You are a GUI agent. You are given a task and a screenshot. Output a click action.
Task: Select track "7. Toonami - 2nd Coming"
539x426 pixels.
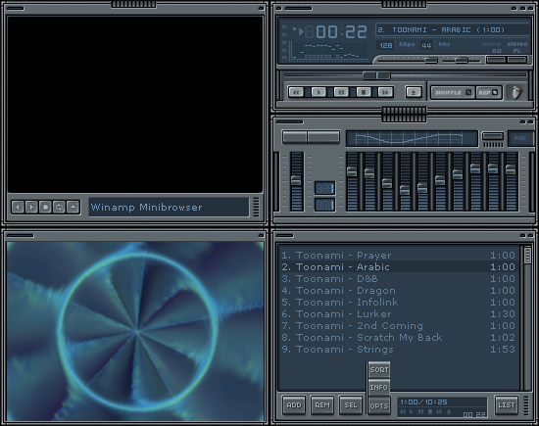coord(399,326)
